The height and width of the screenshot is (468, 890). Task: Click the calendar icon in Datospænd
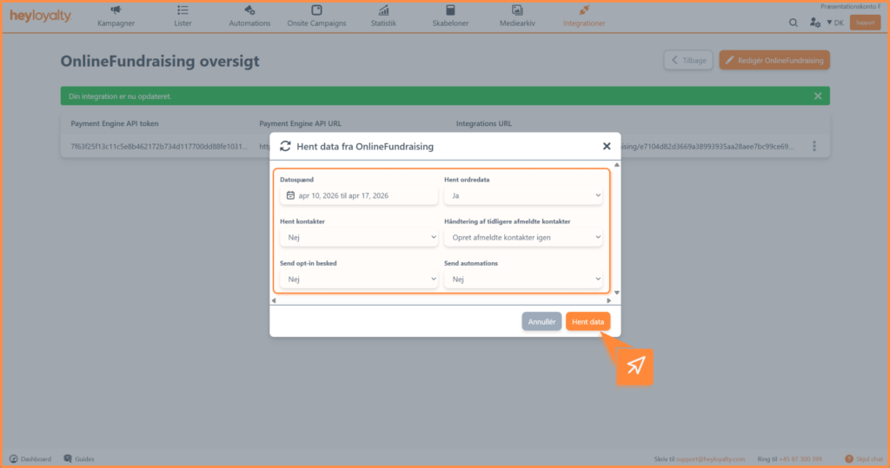(290, 195)
